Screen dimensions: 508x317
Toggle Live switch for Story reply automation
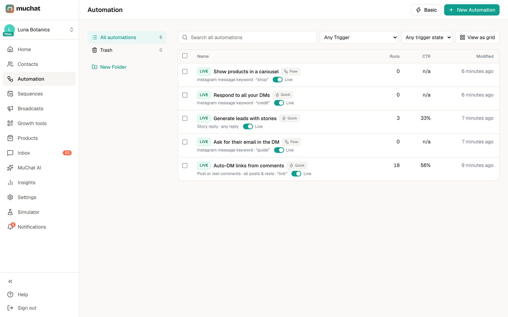(x=248, y=126)
